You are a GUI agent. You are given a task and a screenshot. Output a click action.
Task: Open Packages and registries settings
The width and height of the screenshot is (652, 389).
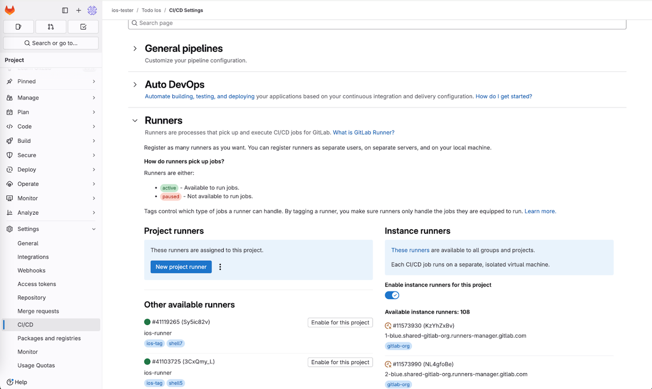[x=52, y=338]
